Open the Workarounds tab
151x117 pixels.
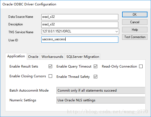52,57
